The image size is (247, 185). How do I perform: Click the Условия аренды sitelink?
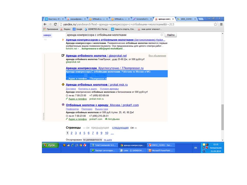[109, 89]
